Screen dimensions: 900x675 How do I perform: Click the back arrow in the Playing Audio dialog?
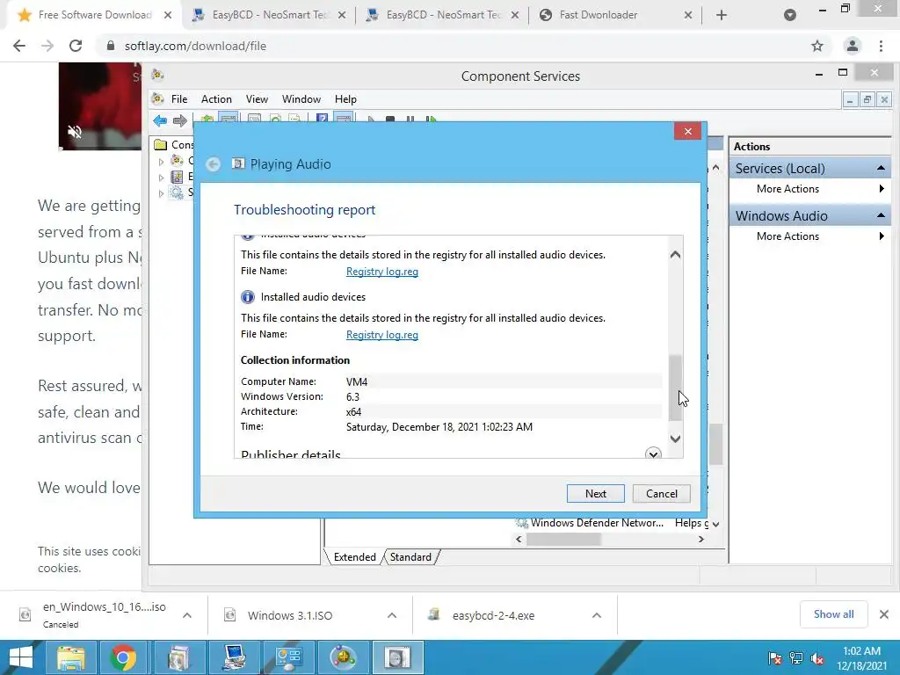click(213, 164)
